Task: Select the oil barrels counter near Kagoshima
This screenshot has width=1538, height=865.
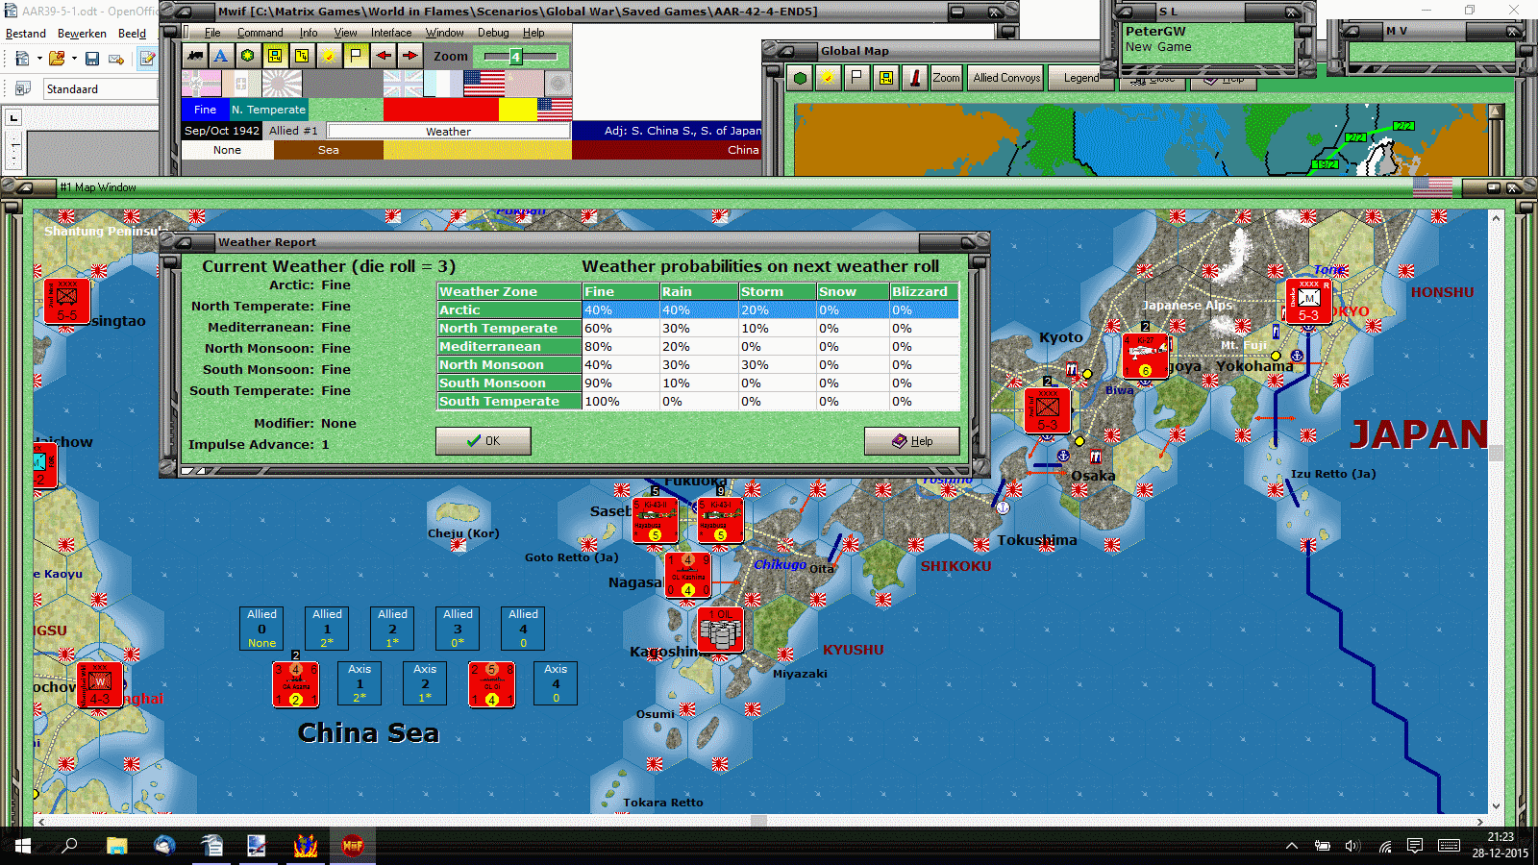Action: pyautogui.click(x=720, y=630)
